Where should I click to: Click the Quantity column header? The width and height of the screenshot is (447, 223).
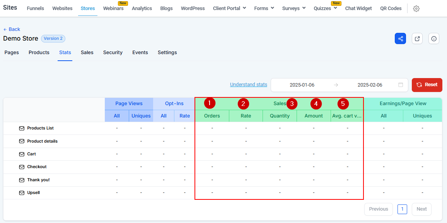tap(280, 116)
